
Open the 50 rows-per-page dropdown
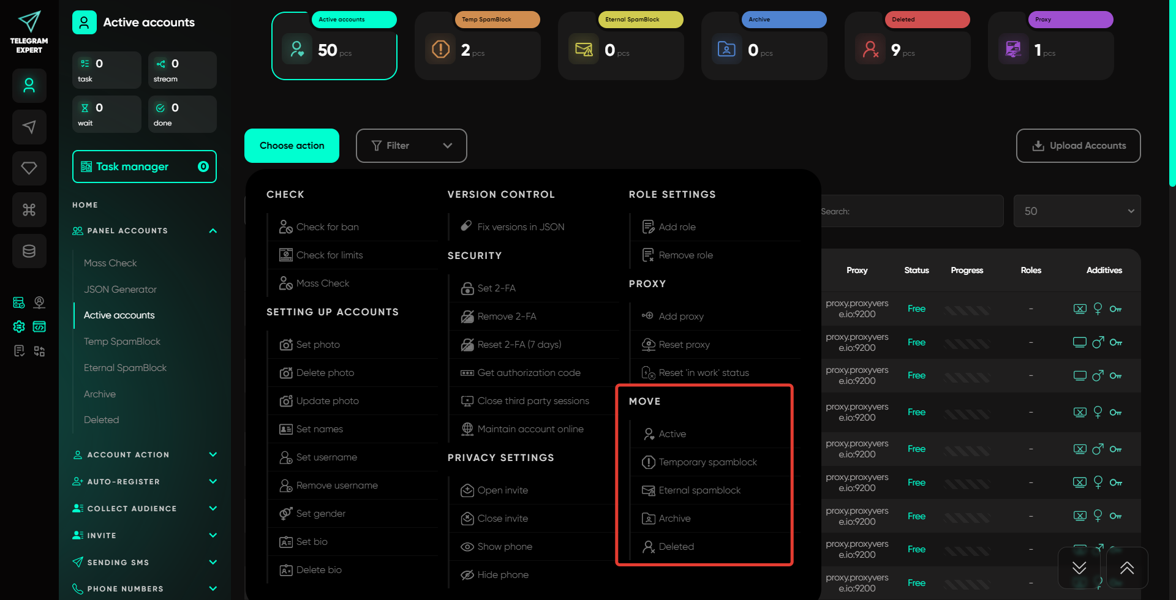(1077, 211)
